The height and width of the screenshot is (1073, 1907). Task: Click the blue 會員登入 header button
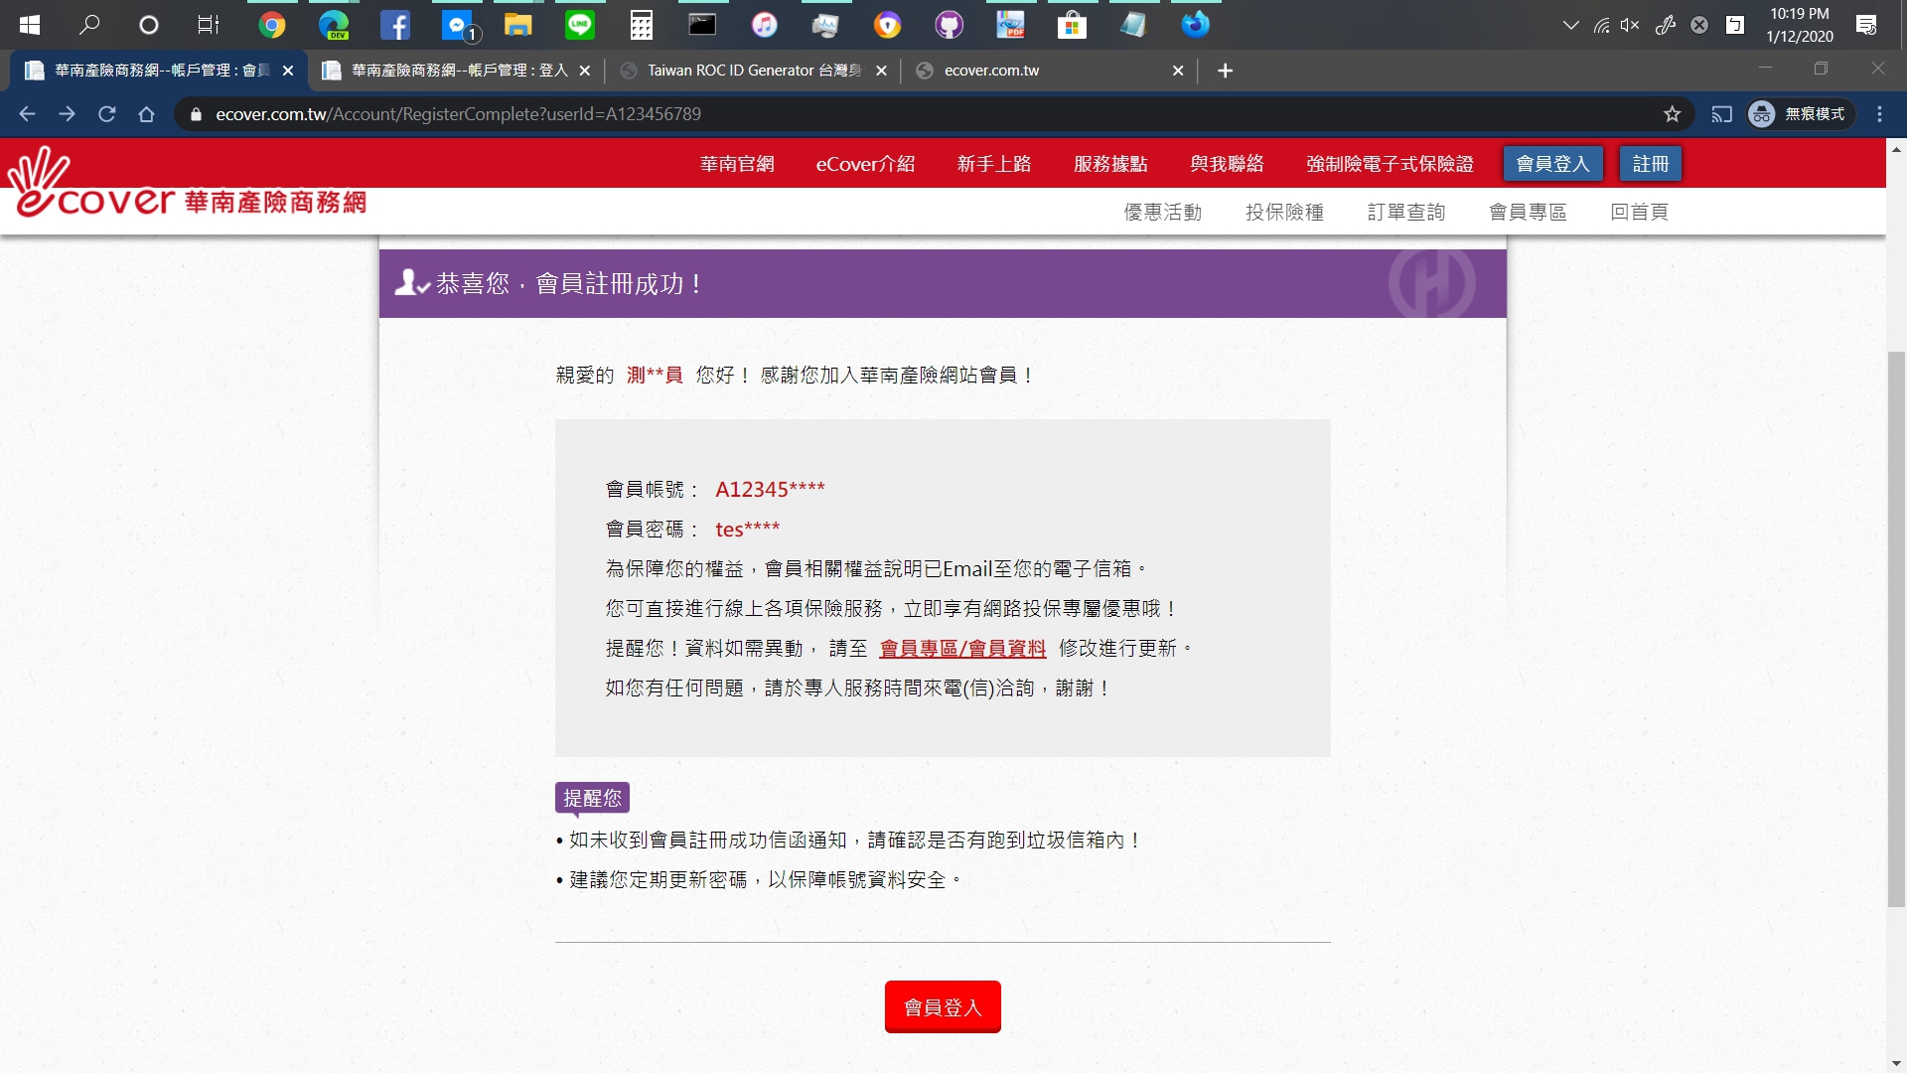[x=1552, y=164]
